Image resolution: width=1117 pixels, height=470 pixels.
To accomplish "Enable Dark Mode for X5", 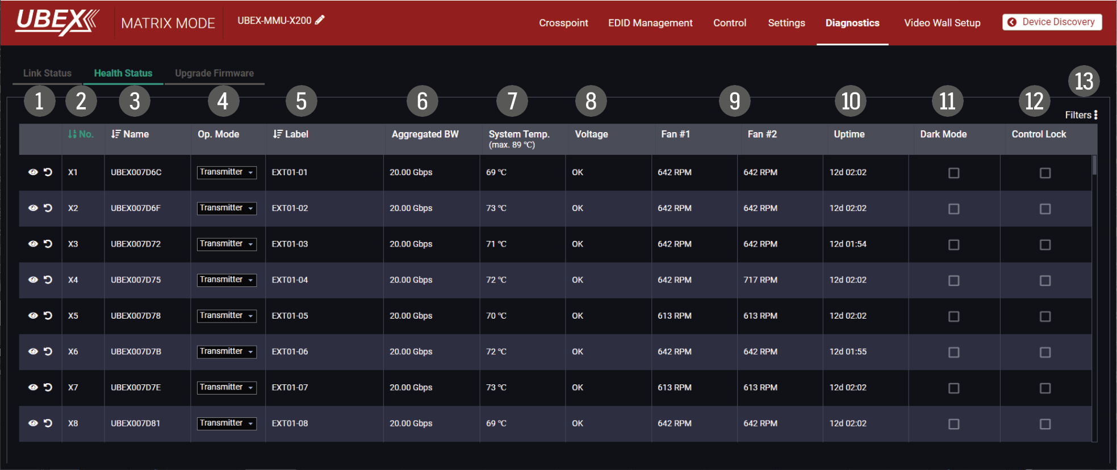I will [954, 316].
